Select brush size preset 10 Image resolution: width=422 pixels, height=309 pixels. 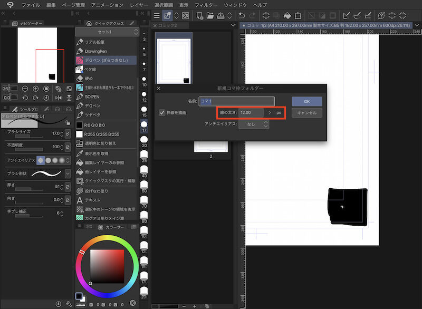[x=144, y=82]
